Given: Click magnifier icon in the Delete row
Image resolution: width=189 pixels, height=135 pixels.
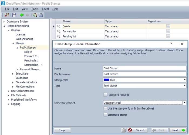Looking at the screenshot, I should (59, 26).
